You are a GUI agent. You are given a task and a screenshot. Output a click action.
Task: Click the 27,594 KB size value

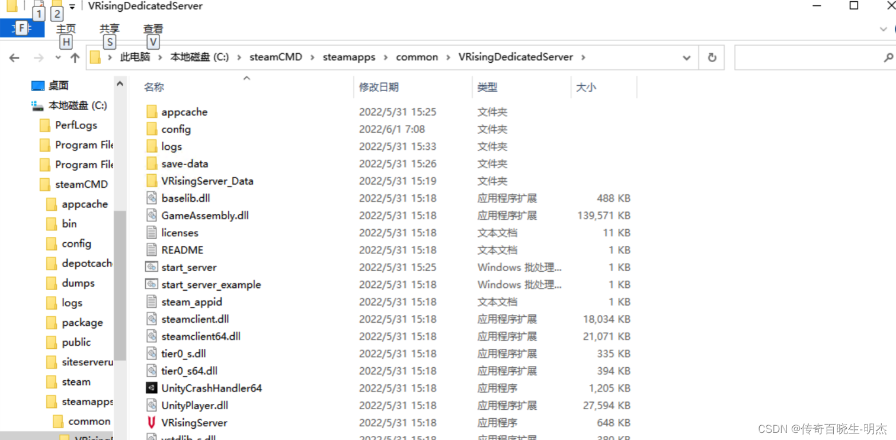(x=607, y=405)
